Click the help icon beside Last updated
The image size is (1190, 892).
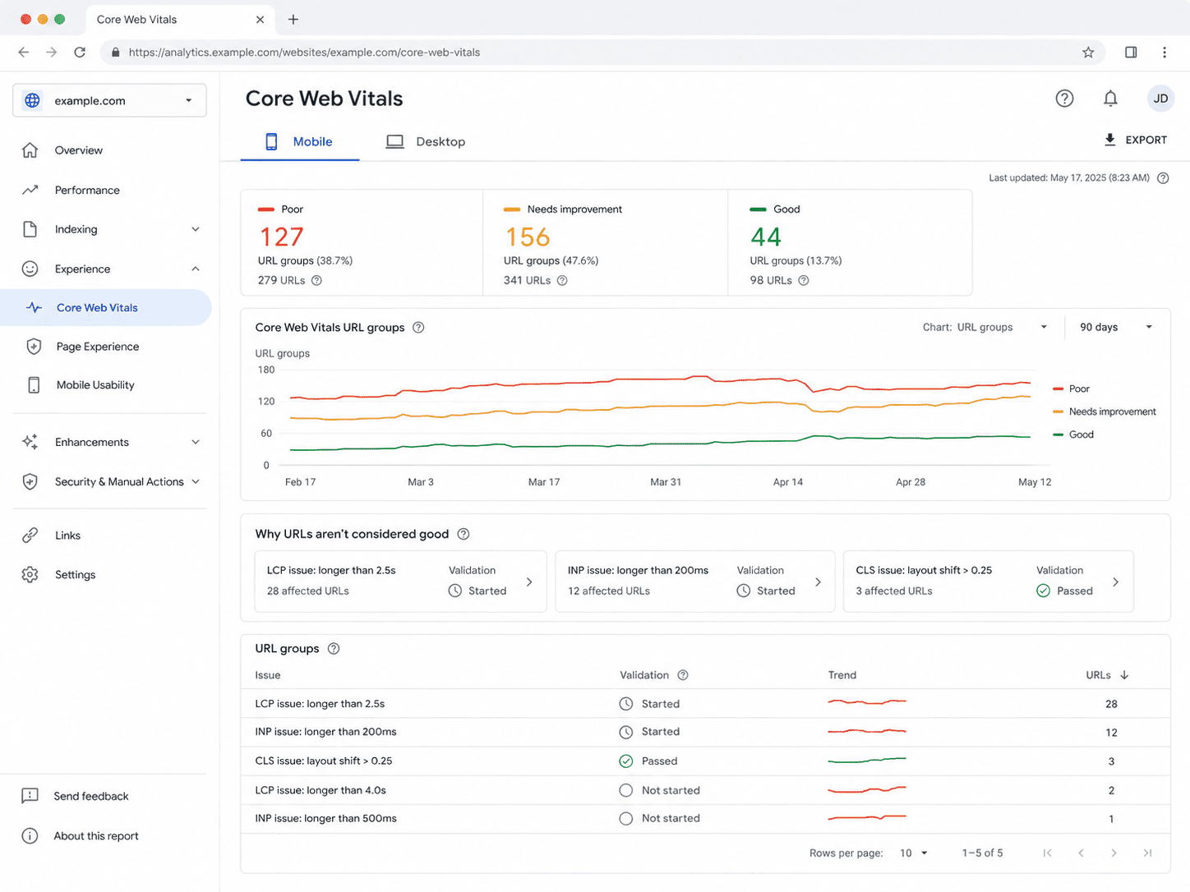[1163, 178]
